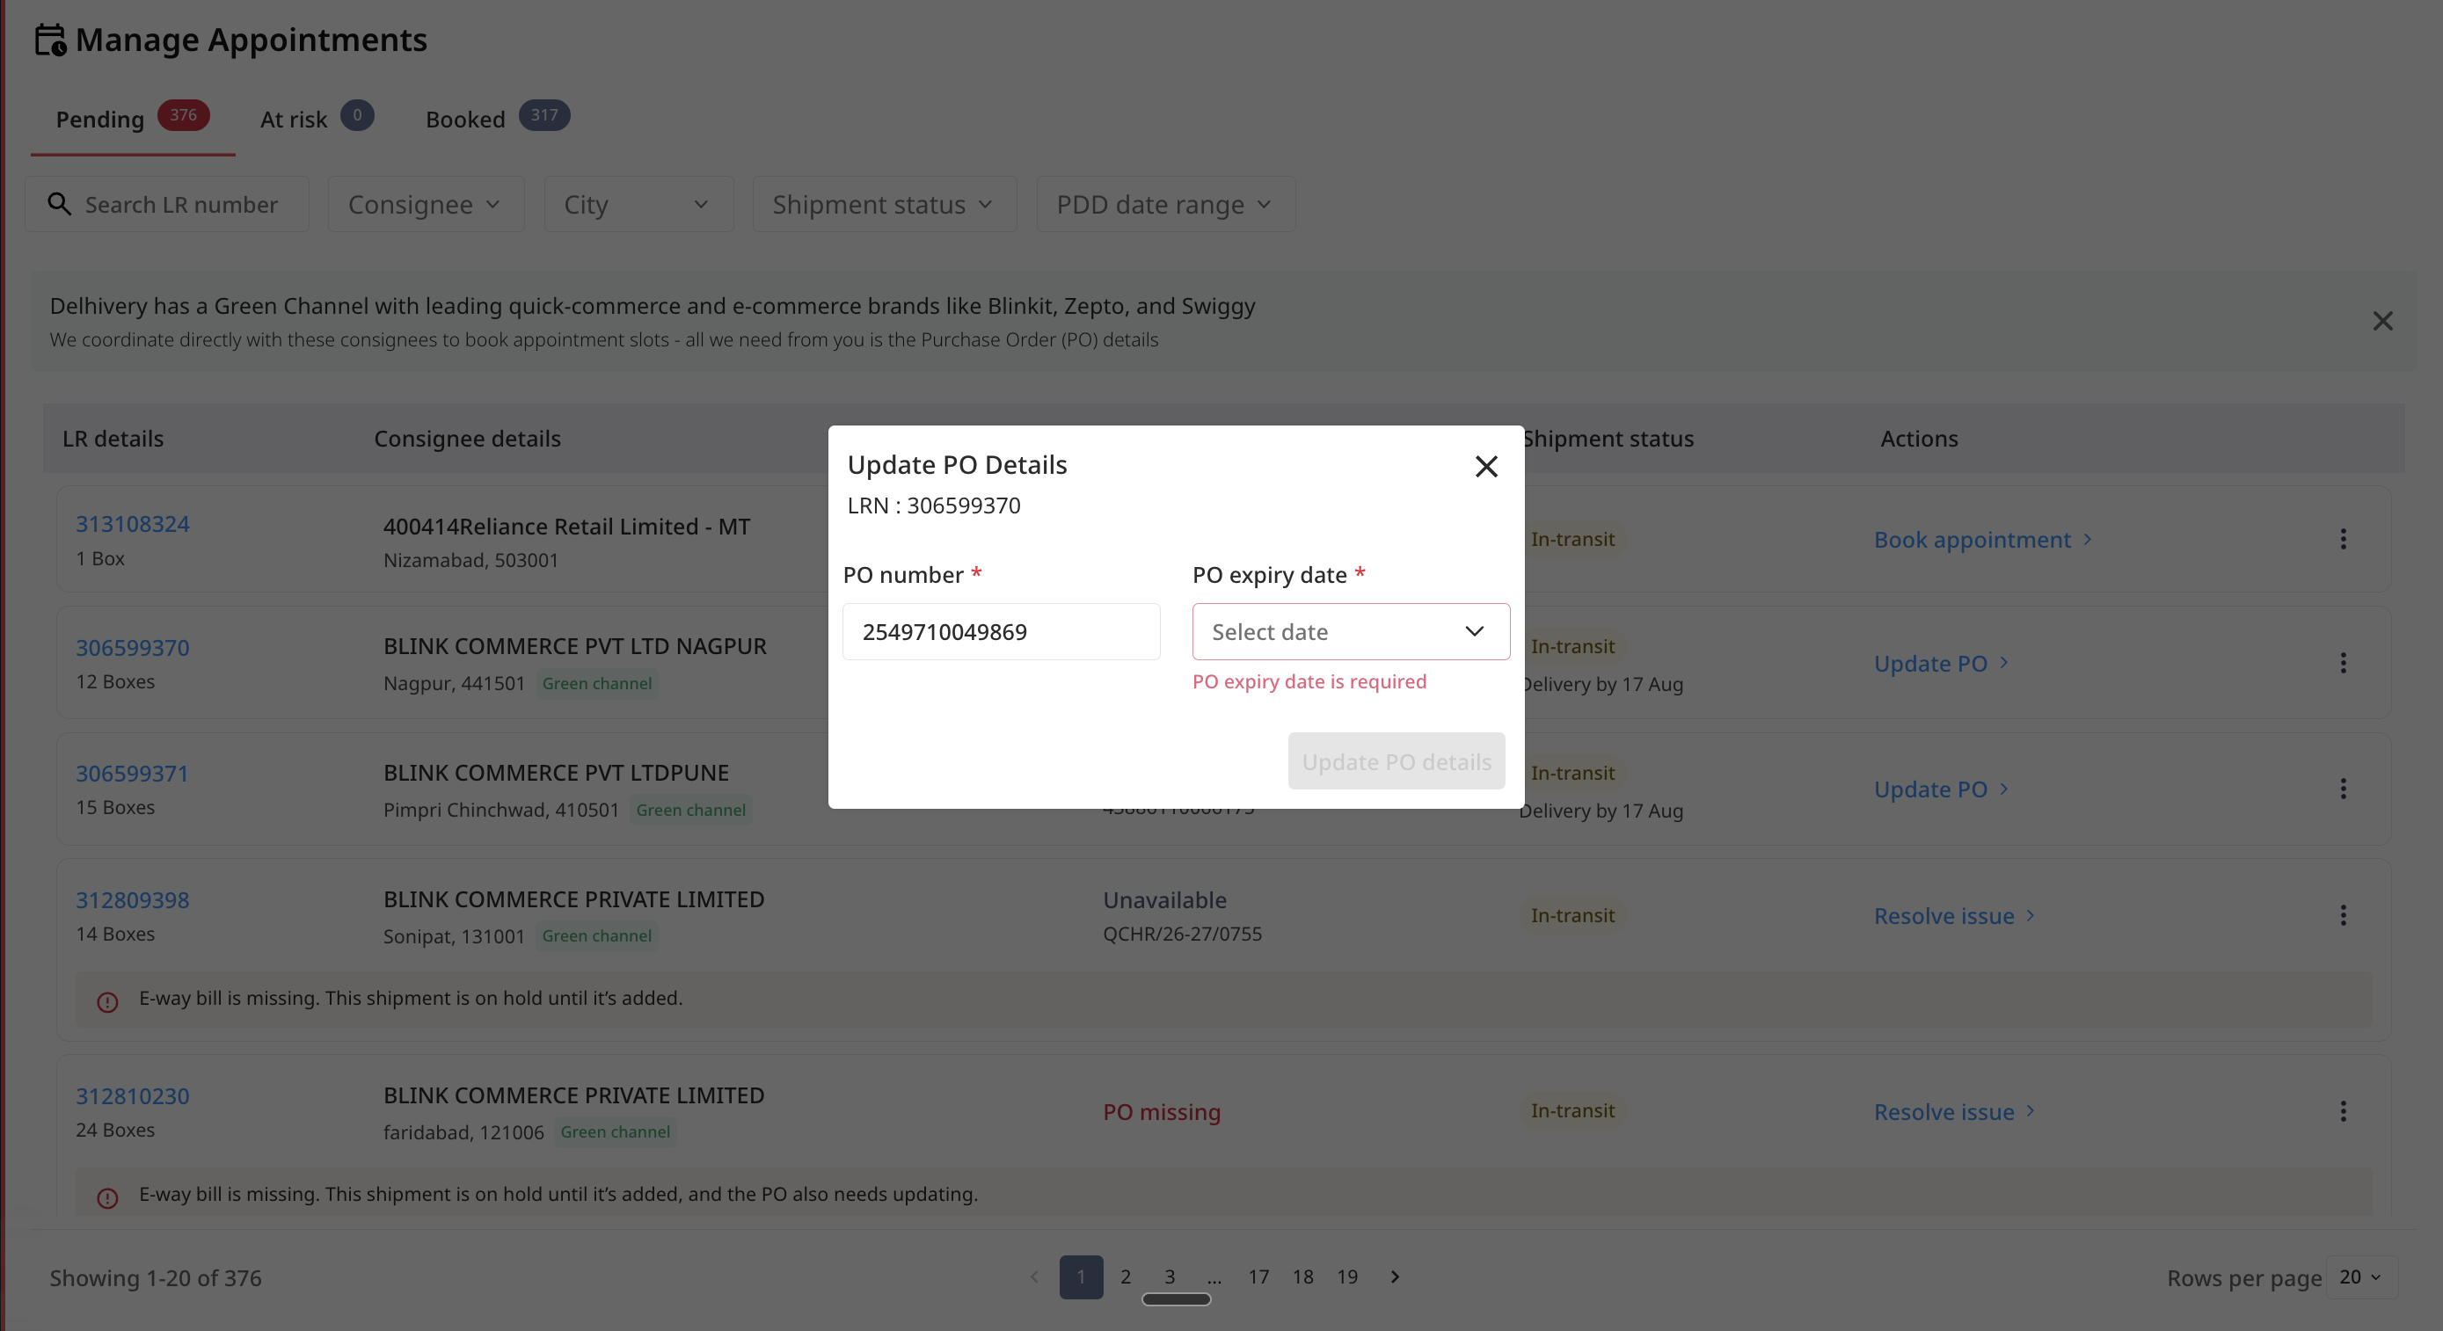Click Update PO for LR 306599370
Viewport: 2443px width, 1331px height.
click(x=1942, y=663)
